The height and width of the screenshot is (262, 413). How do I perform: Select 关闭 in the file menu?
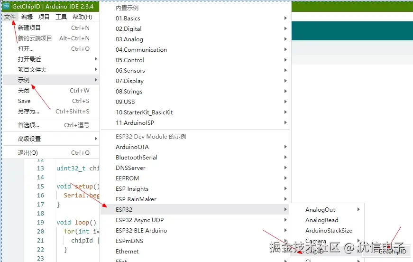point(51,90)
